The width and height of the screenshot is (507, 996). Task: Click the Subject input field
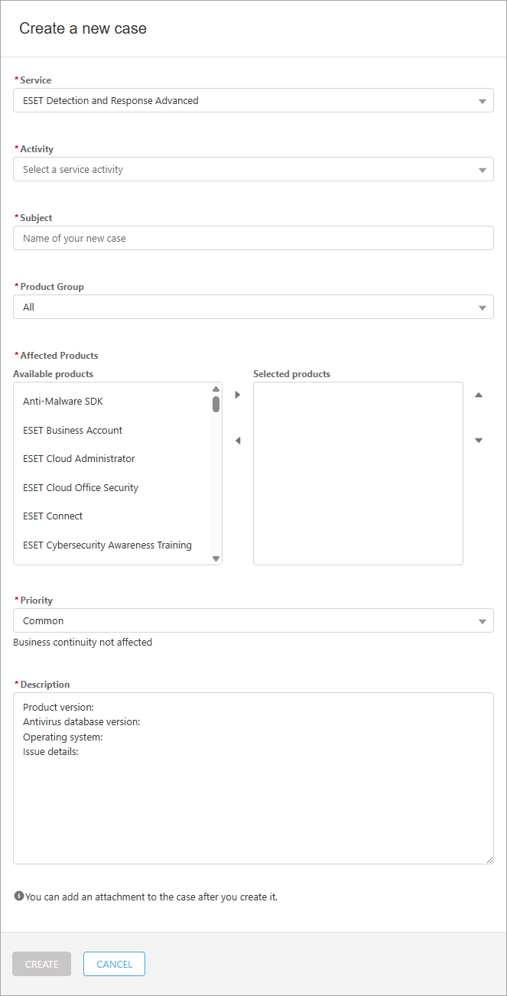(252, 238)
